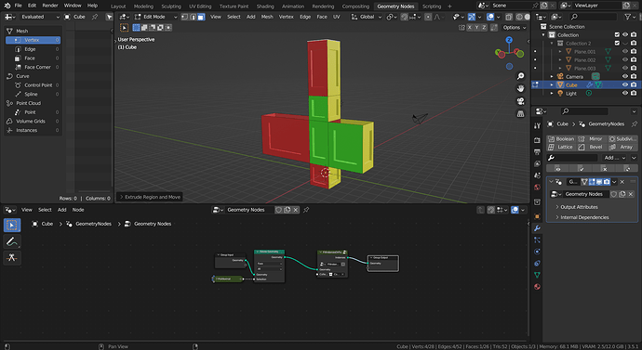
Task: Click the Blender logo in menu bar
Action: 7,6
